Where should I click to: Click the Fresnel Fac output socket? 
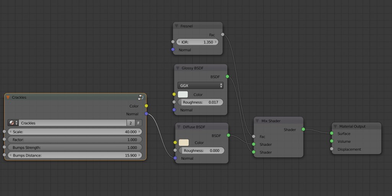[x=223, y=34]
